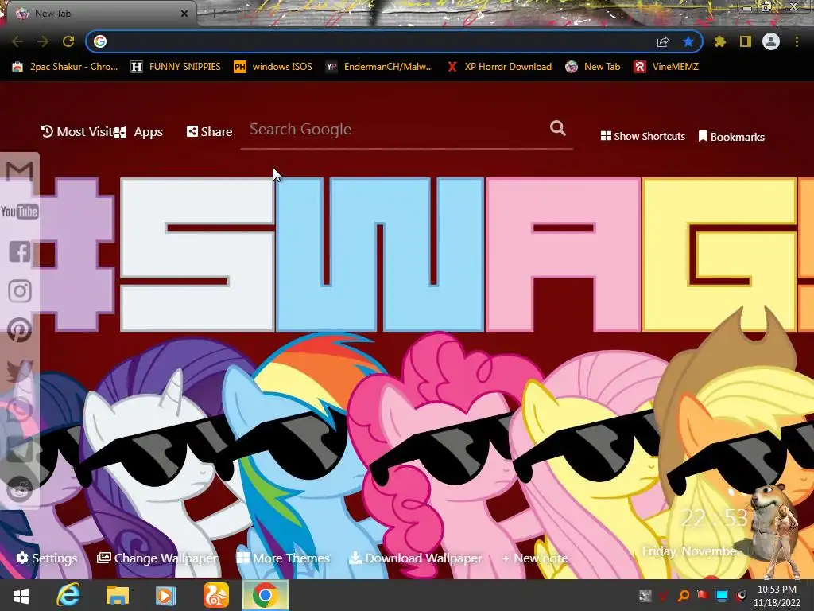The height and width of the screenshot is (611, 814).
Task: Close the New Tab tab
Action: click(184, 14)
